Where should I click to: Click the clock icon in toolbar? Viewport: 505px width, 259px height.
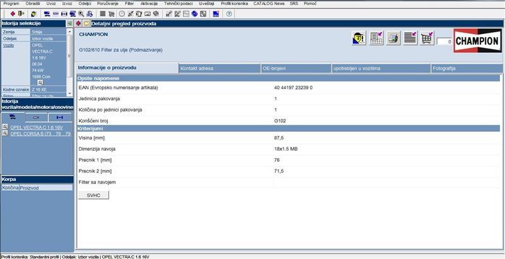[122, 13]
